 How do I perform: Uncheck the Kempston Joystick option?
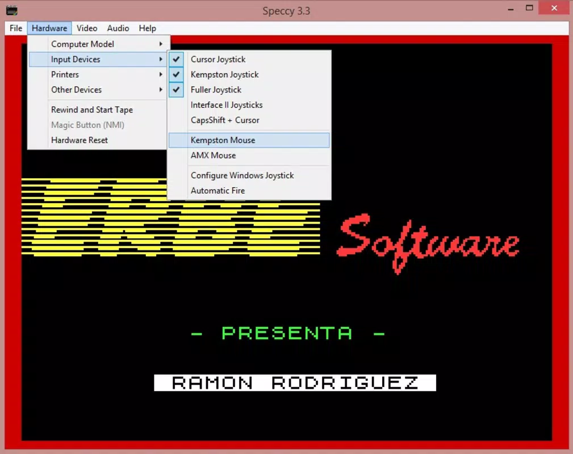[249, 74]
